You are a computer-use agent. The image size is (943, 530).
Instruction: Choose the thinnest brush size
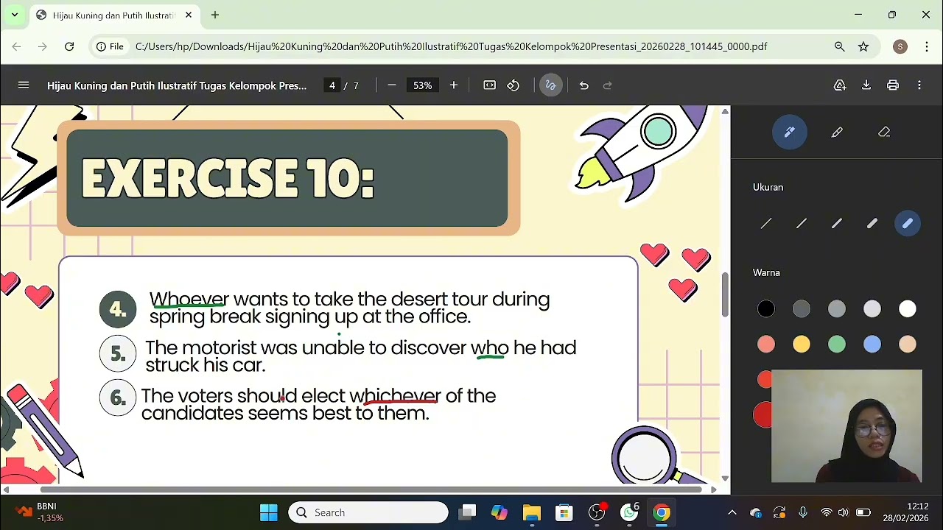tap(766, 224)
